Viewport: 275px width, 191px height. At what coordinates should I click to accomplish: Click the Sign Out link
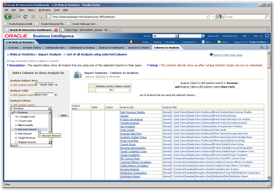tap(258, 36)
